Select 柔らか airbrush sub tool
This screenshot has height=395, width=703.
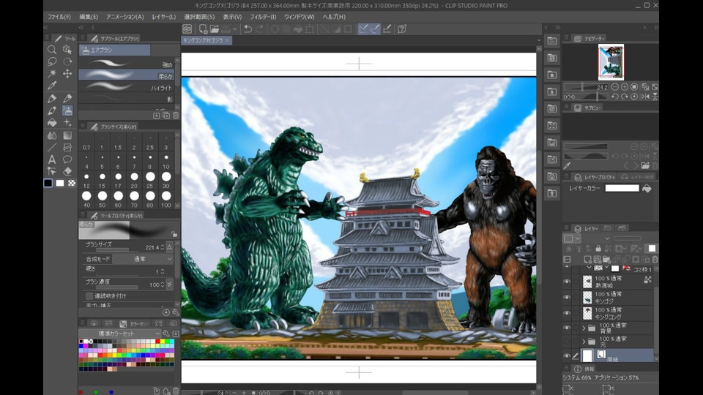pos(127,75)
